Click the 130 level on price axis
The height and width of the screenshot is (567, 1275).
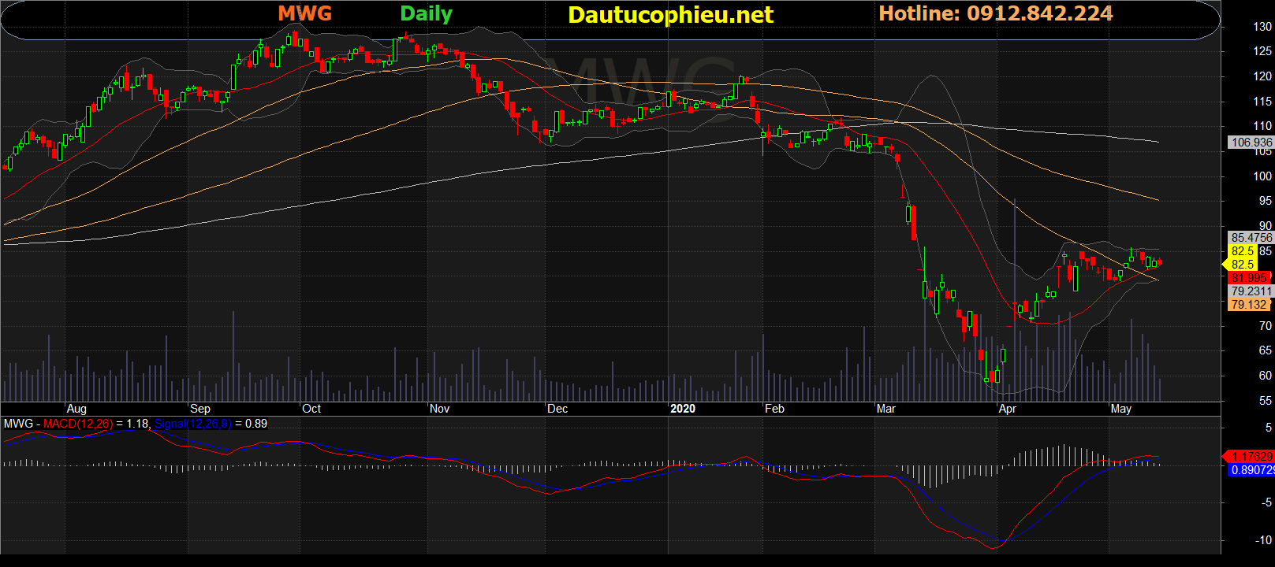pos(1262,27)
